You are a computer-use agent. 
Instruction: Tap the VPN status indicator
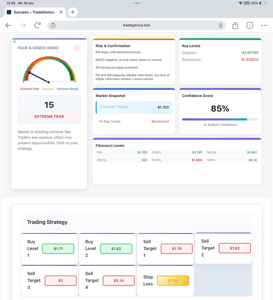[x=247, y=3]
